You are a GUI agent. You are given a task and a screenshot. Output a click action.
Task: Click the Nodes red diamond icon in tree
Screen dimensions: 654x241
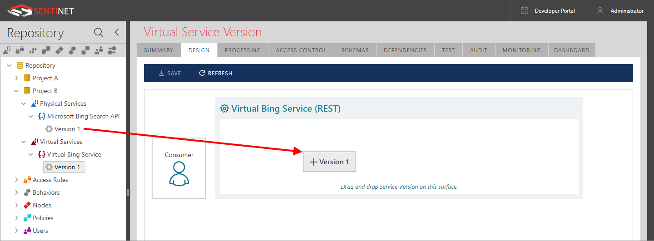(27, 205)
